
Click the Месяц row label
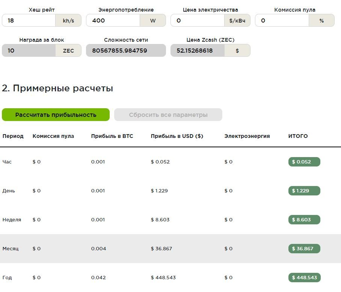pos(11,248)
